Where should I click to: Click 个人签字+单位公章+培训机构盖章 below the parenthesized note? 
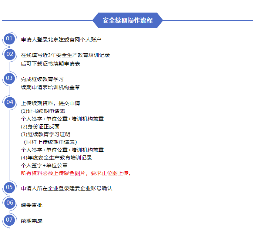[62, 150]
